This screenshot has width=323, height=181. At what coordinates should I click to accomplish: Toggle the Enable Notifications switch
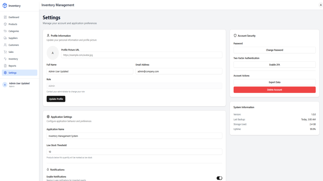219,178
